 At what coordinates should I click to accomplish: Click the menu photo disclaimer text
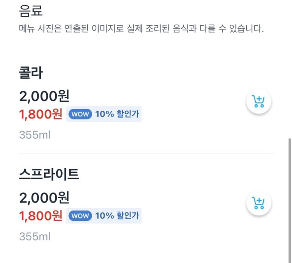pos(141,29)
